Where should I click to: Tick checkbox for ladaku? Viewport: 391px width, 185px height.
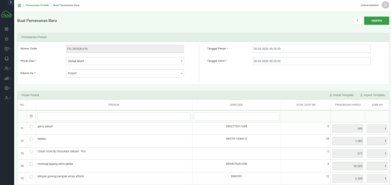pos(31,139)
